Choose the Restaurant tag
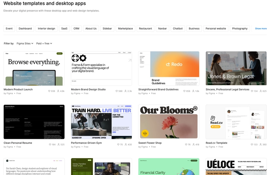Viewport: 271px width, 175px height. click(146, 29)
